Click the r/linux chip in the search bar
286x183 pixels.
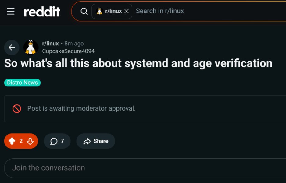[x=109, y=11]
